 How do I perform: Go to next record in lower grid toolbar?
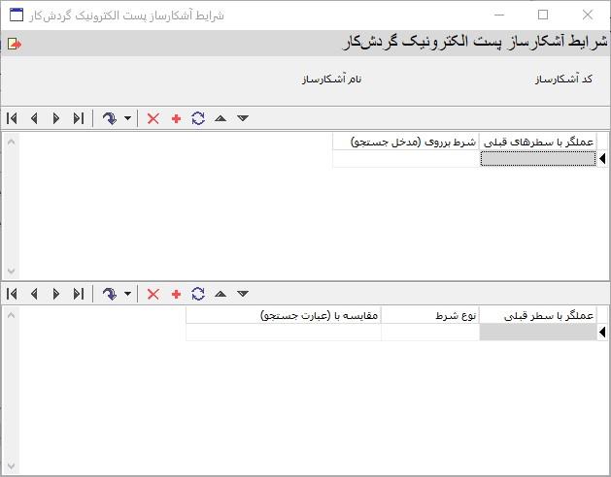click(x=56, y=294)
